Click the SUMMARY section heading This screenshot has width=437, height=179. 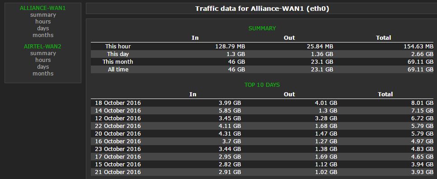coord(262,28)
